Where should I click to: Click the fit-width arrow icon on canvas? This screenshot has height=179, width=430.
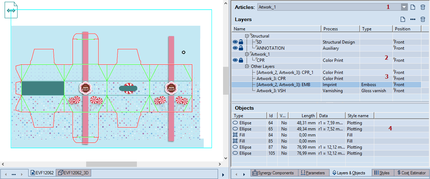pyautogui.click(x=11, y=11)
